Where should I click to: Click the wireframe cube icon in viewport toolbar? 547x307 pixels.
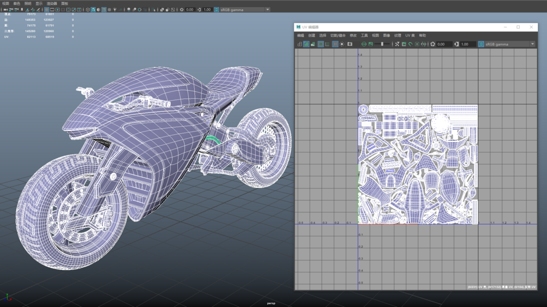click(88, 10)
